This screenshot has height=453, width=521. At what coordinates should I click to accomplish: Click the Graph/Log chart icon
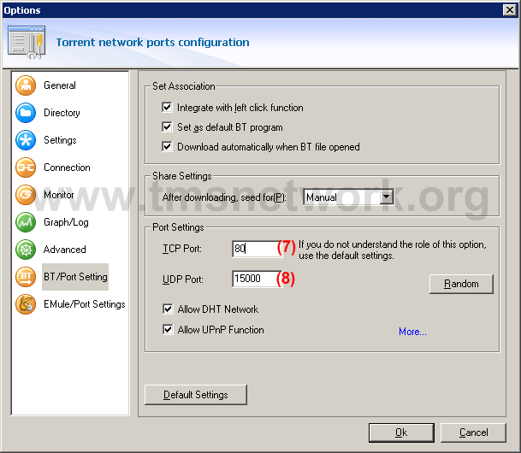[x=26, y=222]
